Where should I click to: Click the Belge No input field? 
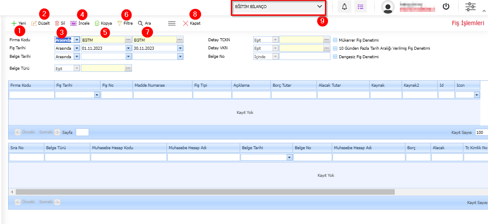pyautogui.click(x=305, y=57)
